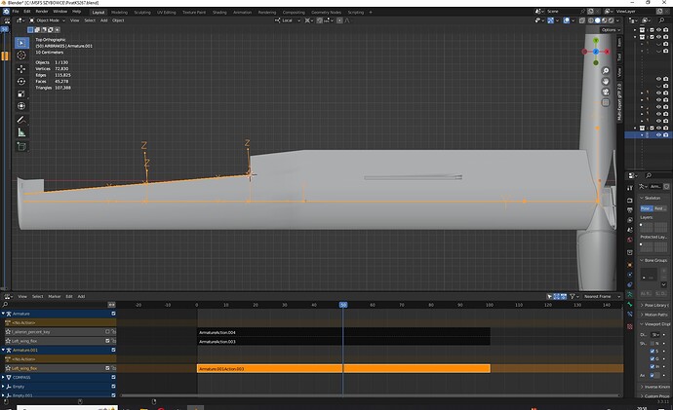The height and width of the screenshot is (410, 673).
Task: Select the Annotate tool
Action: [21, 120]
